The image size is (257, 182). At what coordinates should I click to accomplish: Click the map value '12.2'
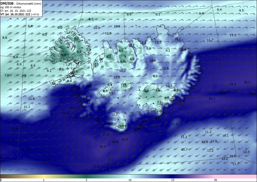[225, 159]
